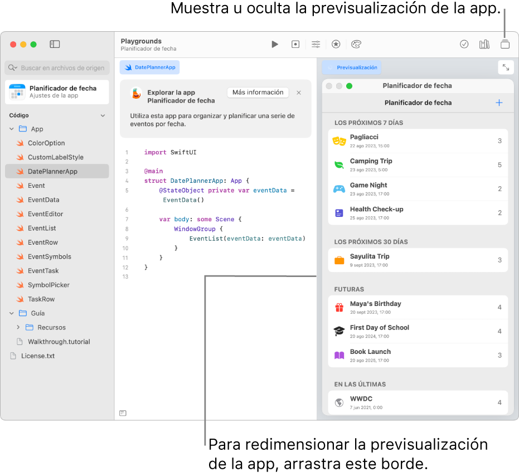This screenshot has height=476, width=519.
Task: Dismiss the Explorar la app banner
Action: coord(299,93)
